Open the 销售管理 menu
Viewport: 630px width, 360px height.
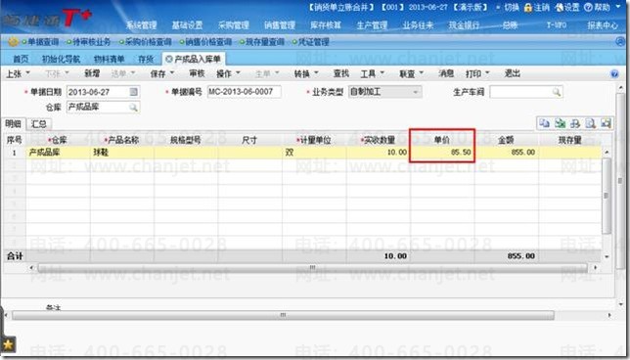pyautogui.click(x=280, y=24)
